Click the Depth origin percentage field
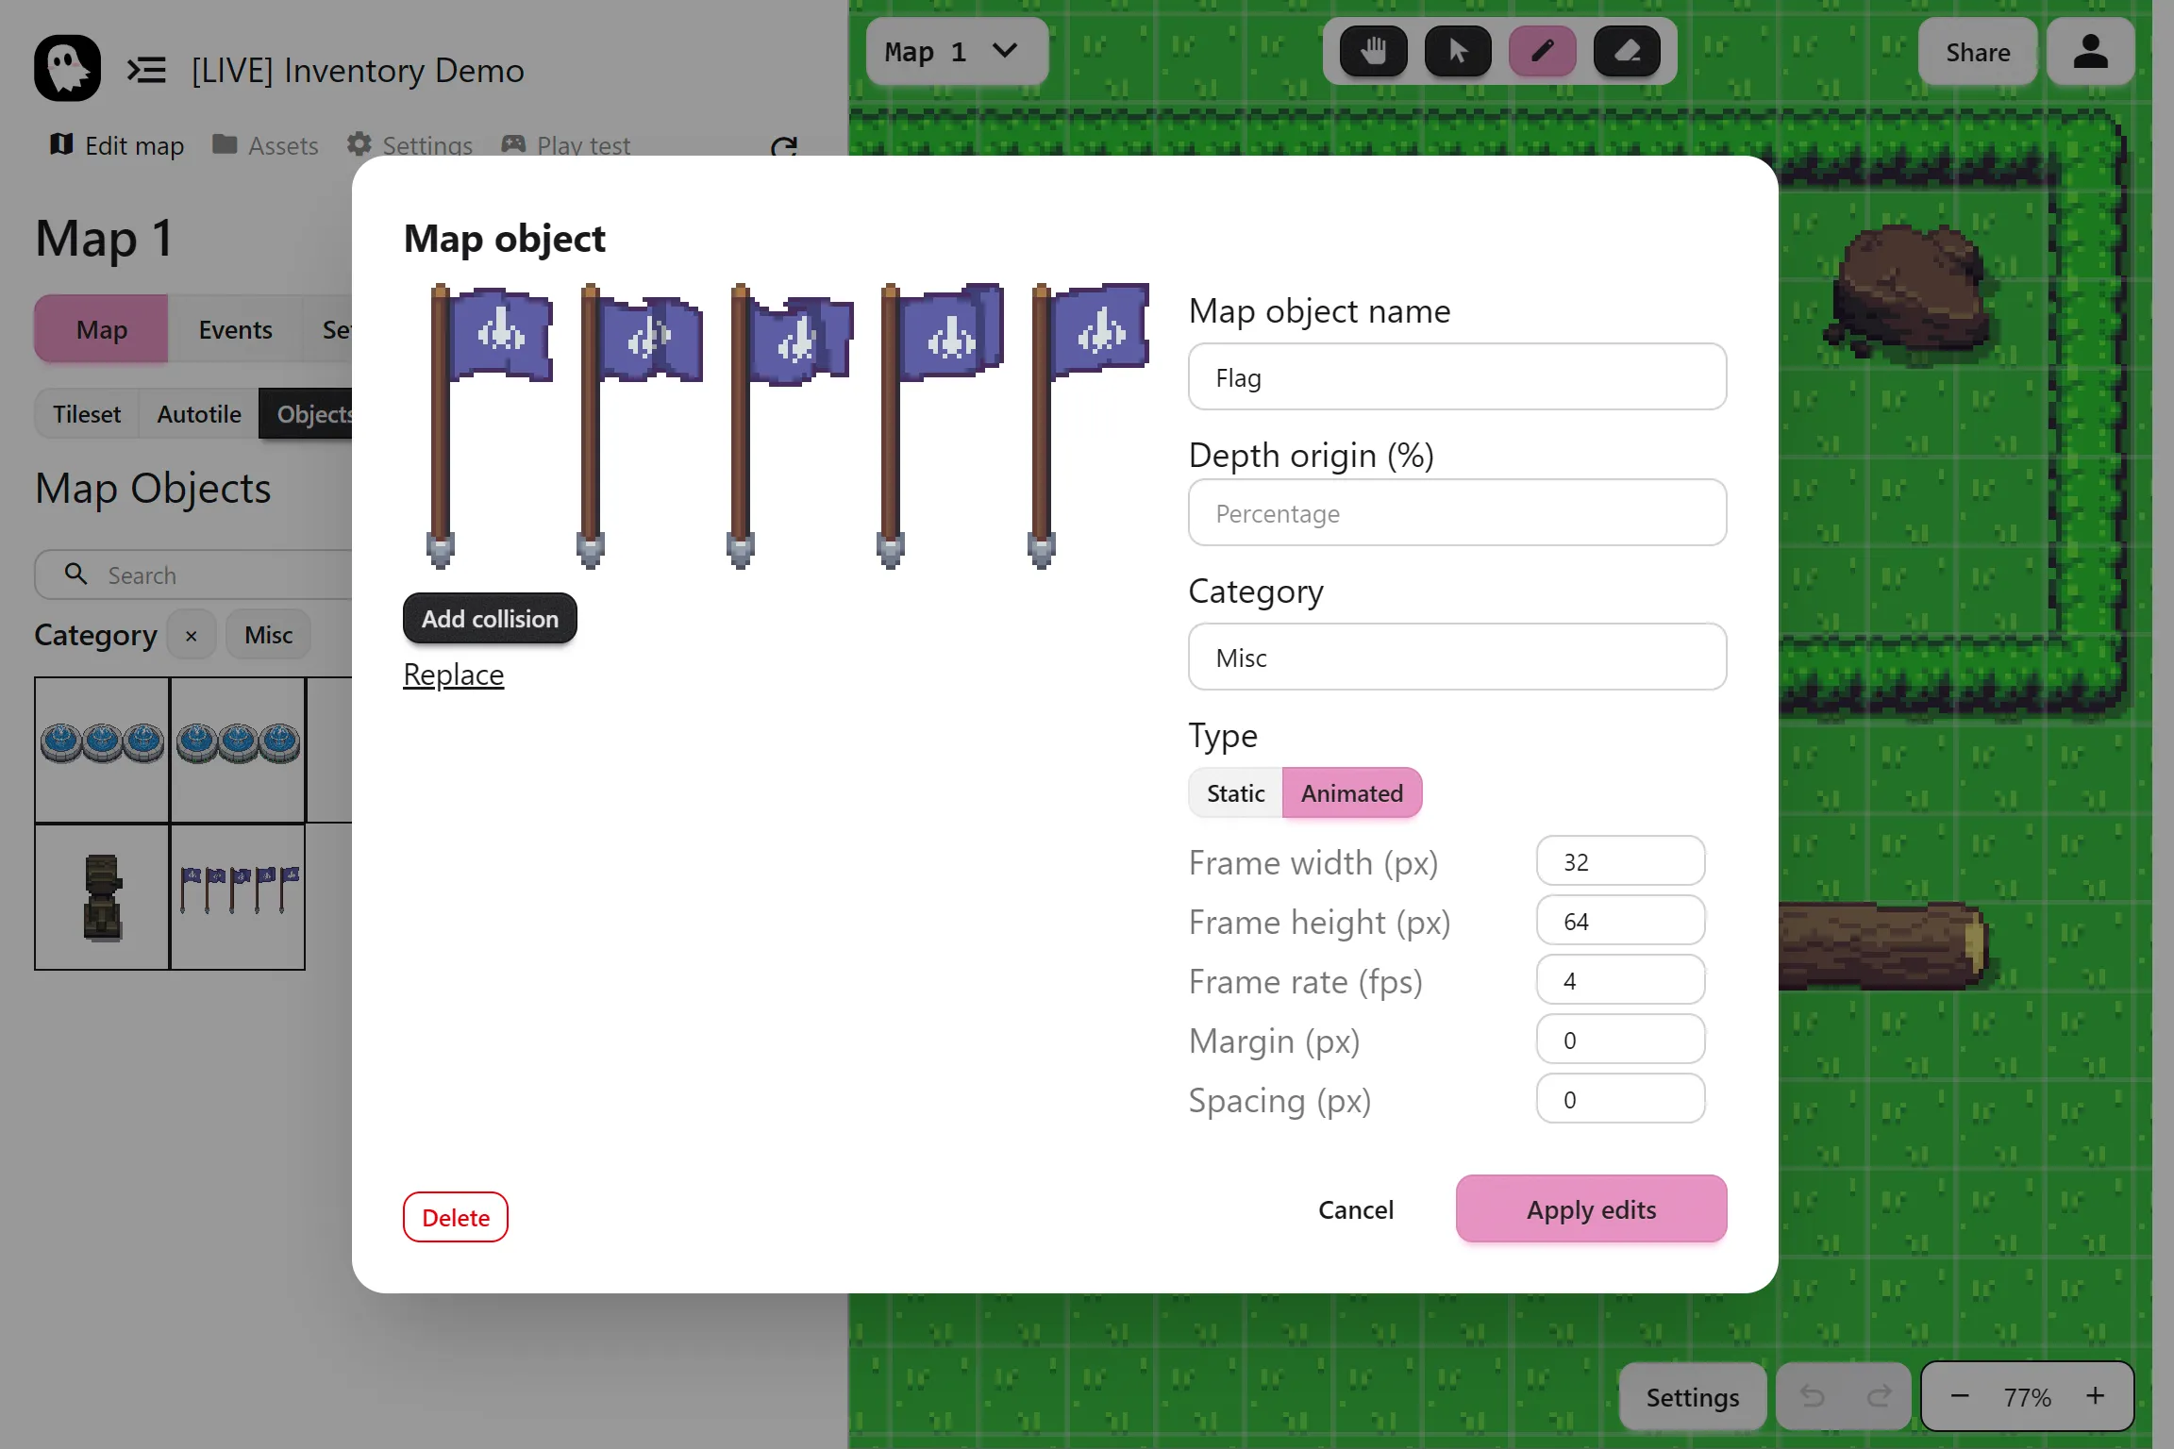Screen dimensions: 2174x1449 pyautogui.click(x=1457, y=513)
